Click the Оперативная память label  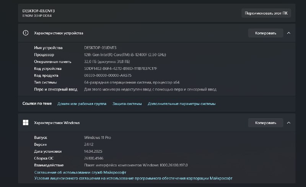[x=52, y=61]
